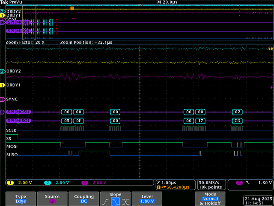Viewport: 274px width, 206px height.
Task: Click the 10k points record length readout
Action: [x=210, y=187]
